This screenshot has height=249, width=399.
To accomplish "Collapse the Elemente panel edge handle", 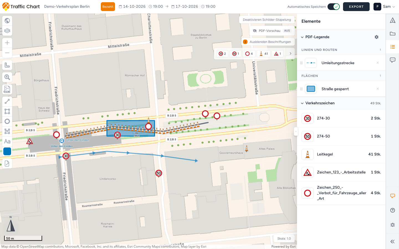I will point(296,131).
